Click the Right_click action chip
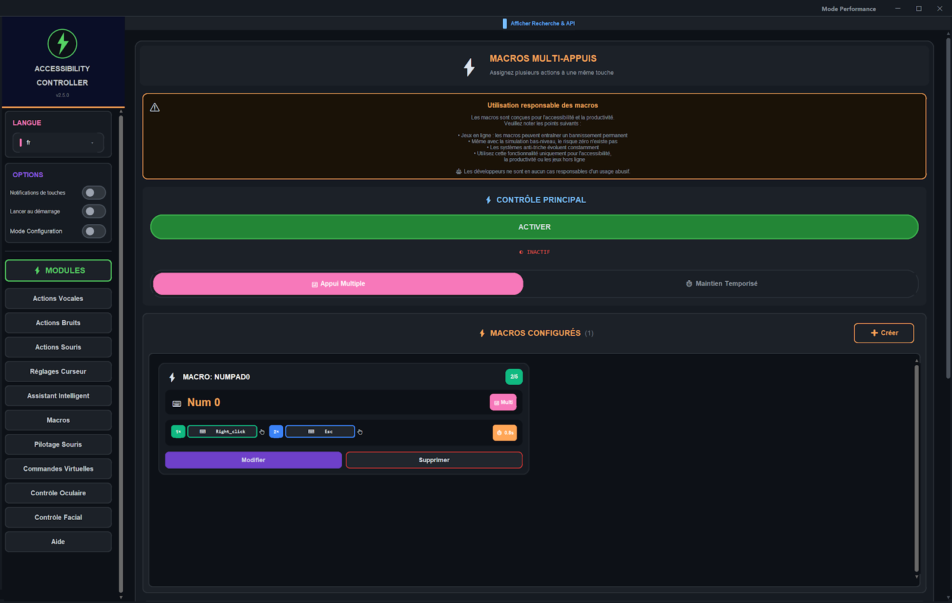The width and height of the screenshot is (952, 603). pos(223,432)
